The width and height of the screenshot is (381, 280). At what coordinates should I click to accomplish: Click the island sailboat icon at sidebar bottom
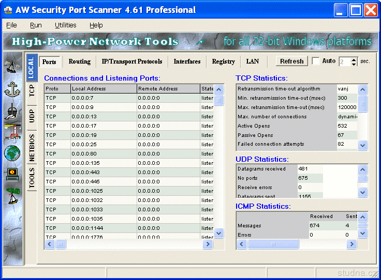point(12,196)
